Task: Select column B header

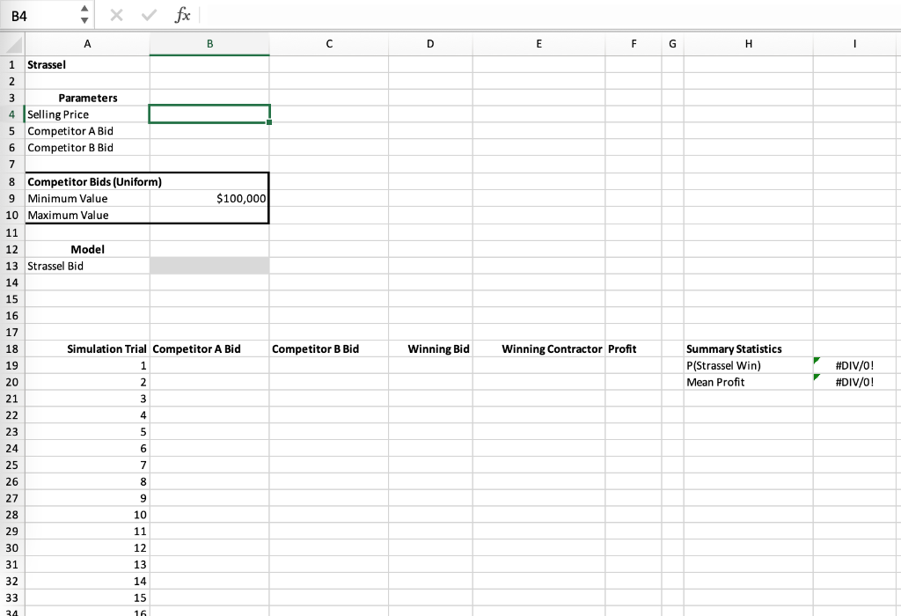Action: click(x=209, y=44)
